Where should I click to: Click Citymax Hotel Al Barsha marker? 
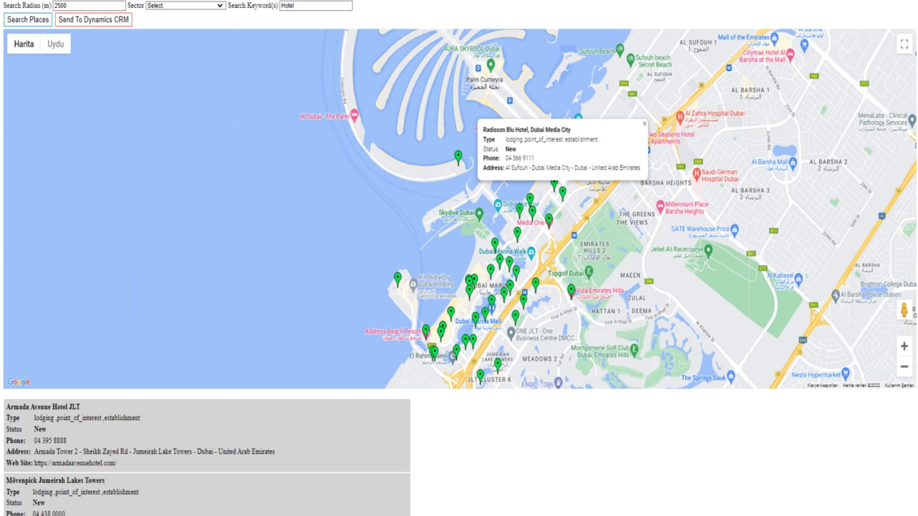pyautogui.click(x=790, y=54)
